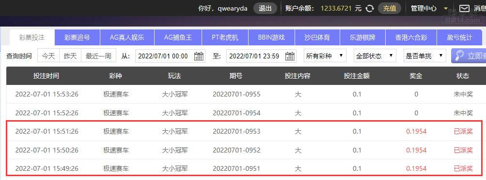The image size is (486, 180).
Task: Click 状态 column header
Action: 463,76
